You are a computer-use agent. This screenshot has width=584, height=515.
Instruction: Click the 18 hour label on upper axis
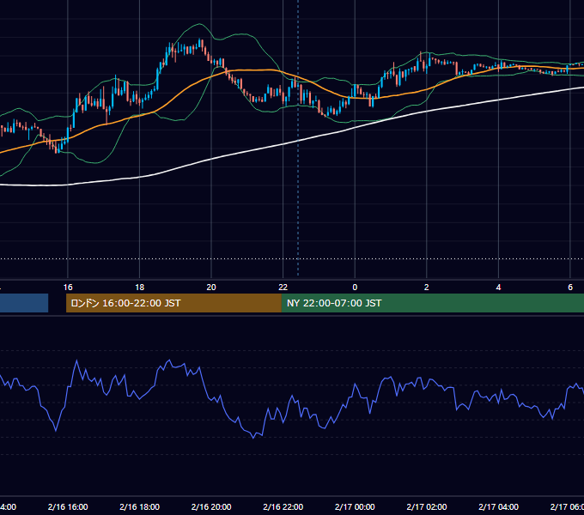coord(140,288)
